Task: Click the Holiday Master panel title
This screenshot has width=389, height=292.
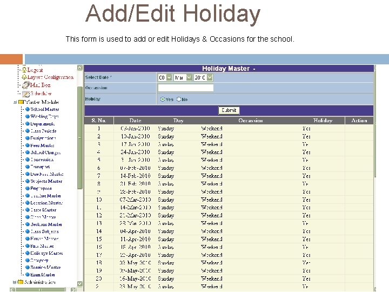Action: click(x=229, y=69)
